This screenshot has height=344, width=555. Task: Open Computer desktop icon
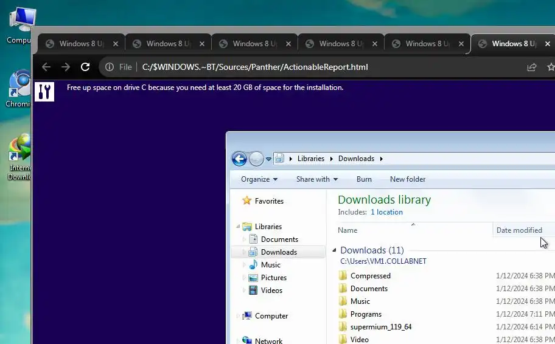19,26
